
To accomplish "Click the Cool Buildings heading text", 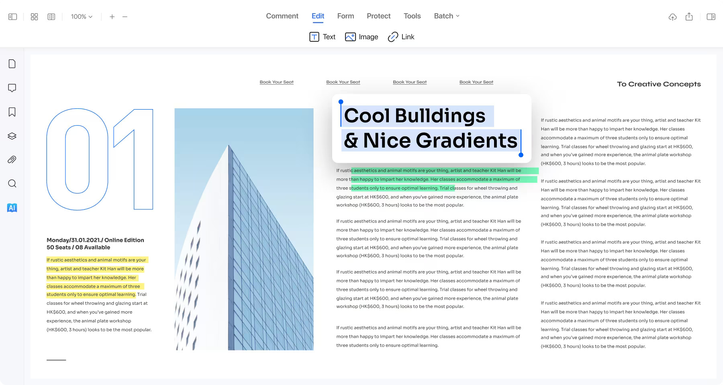I will [415, 115].
